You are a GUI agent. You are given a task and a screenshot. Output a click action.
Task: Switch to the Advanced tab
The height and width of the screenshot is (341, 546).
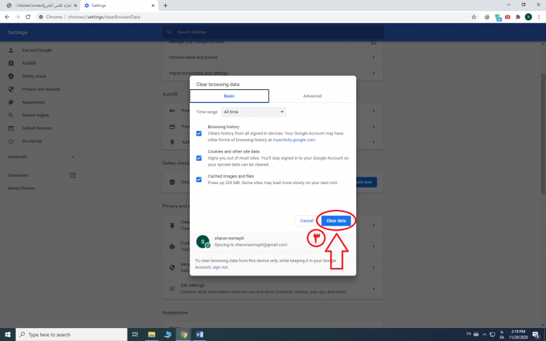click(312, 96)
